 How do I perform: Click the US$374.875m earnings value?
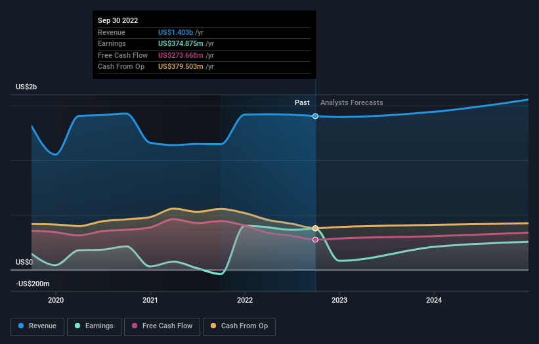(x=181, y=43)
